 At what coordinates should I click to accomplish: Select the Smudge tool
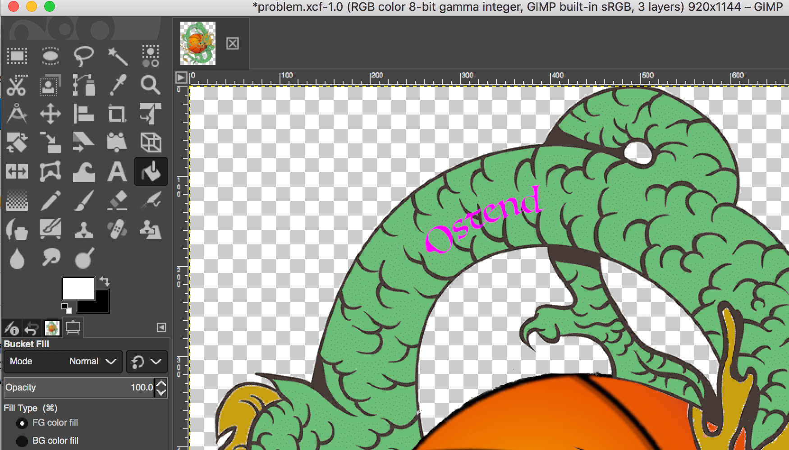click(x=50, y=258)
